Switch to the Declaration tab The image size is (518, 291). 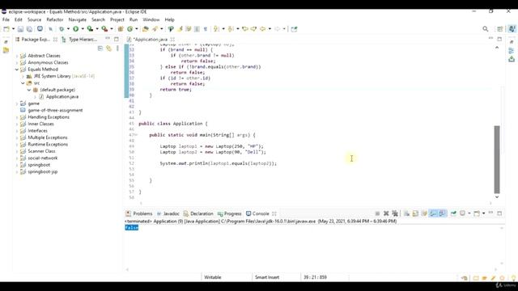(x=198, y=213)
